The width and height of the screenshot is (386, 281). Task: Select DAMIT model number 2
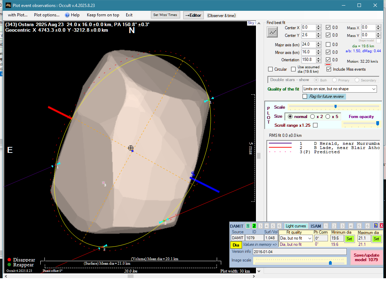(x=254, y=226)
